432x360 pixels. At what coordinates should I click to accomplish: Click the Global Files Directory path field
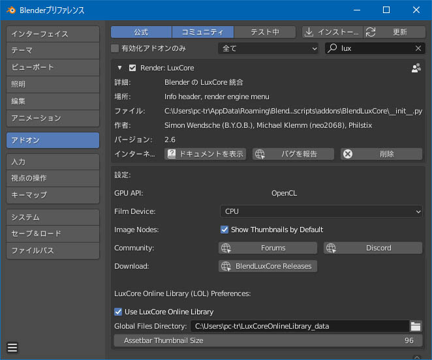point(300,326)
